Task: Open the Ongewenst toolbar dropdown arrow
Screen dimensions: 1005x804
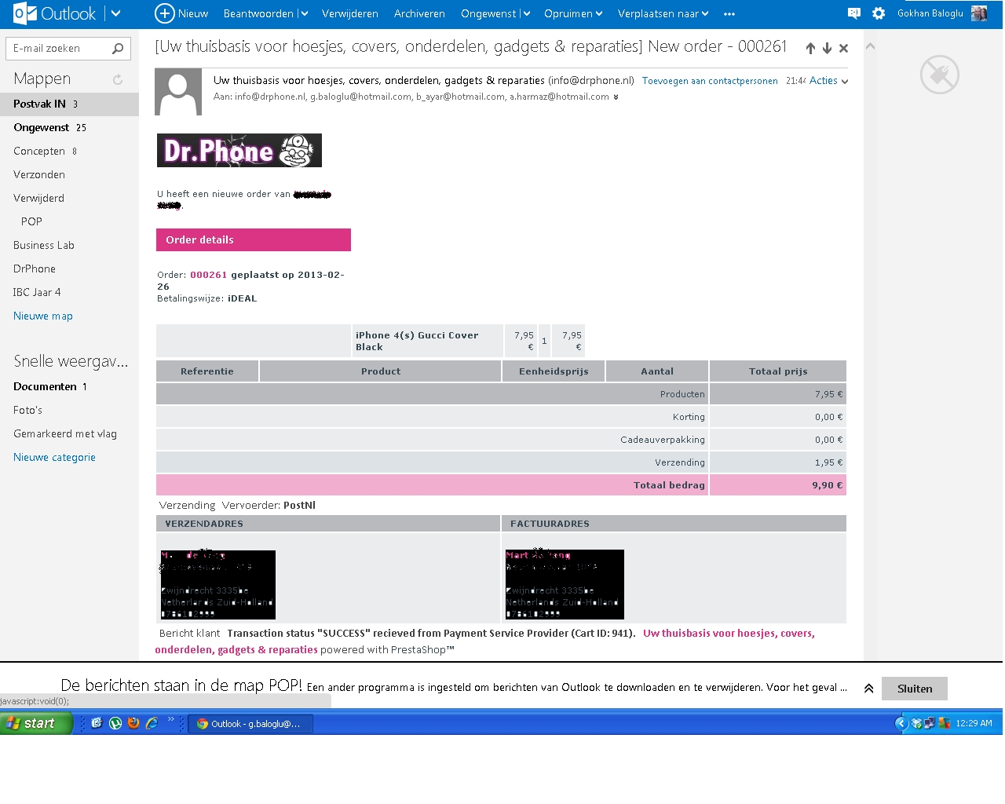Action: pyautogui.click(x=527, y=14)
